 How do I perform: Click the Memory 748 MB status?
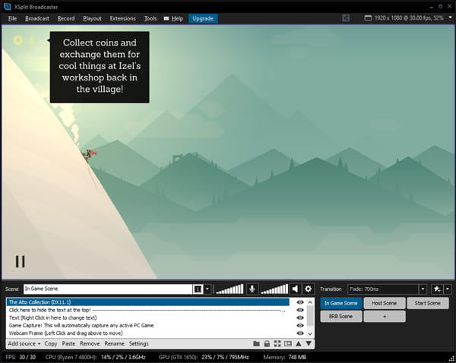[x=285, y=357]
